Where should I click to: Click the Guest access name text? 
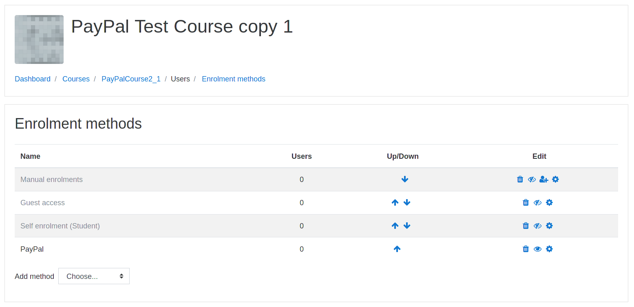coord(42,203)
